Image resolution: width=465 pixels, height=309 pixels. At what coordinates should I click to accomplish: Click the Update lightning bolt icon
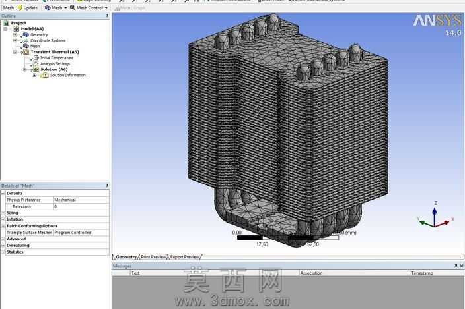(20, 8)
